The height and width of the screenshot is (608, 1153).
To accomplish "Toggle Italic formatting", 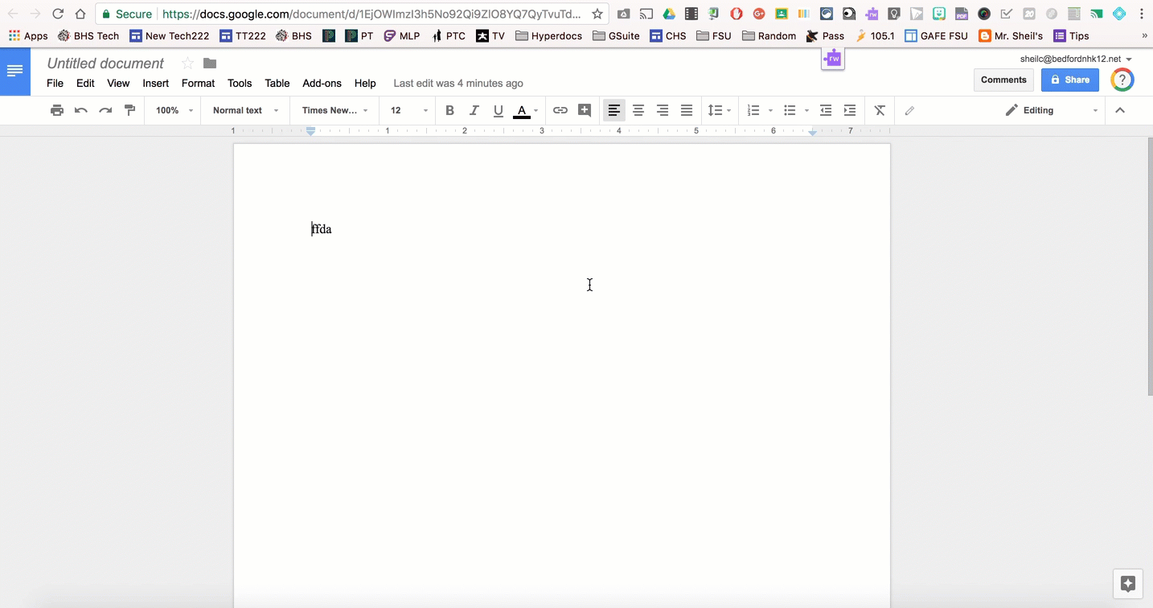I will 474,110.
